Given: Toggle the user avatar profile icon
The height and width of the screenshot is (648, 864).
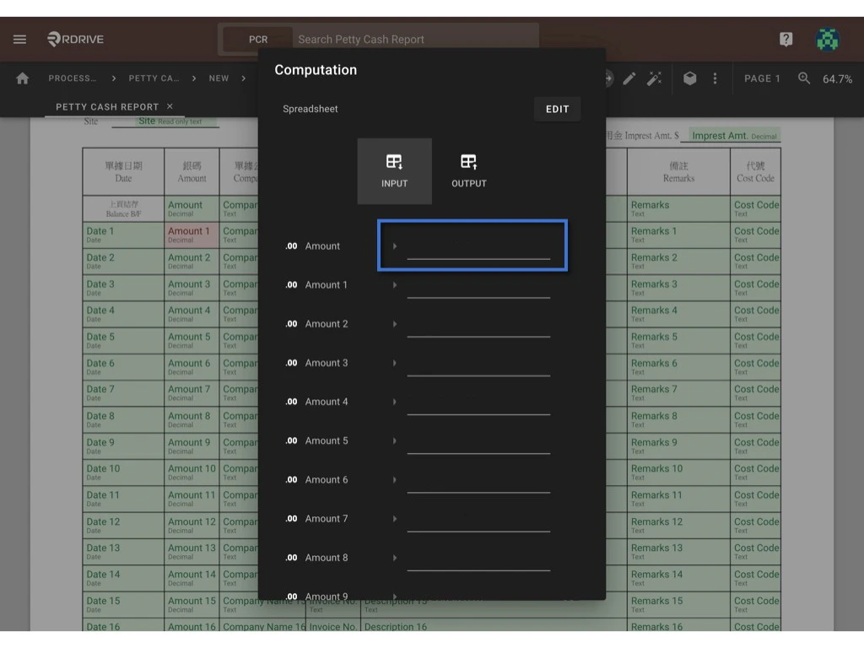Looking at the screenshot, I should pyautogui.click(x=827, y=39).
